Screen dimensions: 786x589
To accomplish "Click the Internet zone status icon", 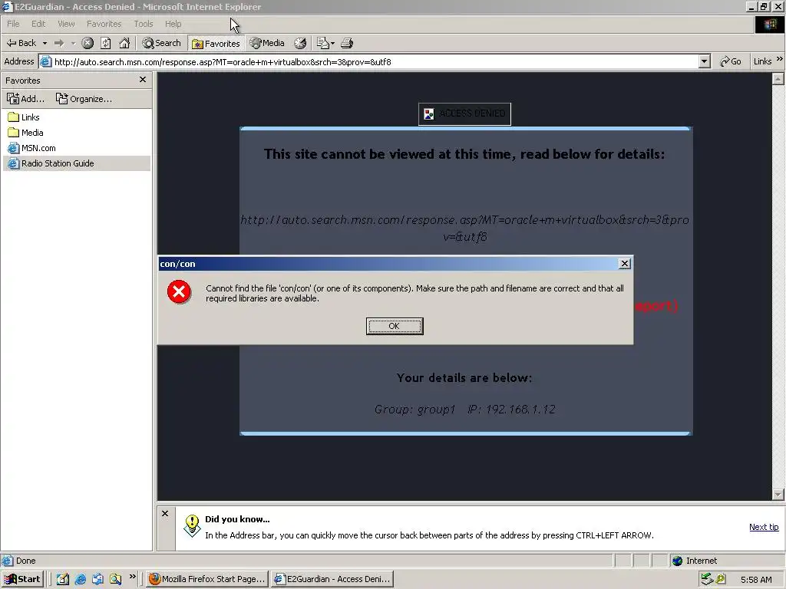I will (677, 561).
